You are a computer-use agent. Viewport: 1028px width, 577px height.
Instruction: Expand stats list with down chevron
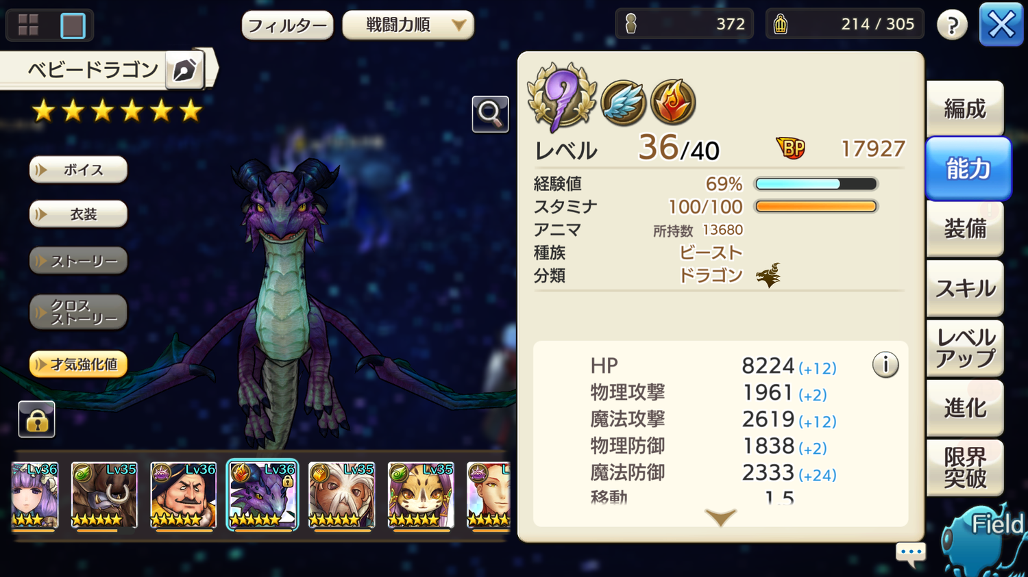coord(720,517)
